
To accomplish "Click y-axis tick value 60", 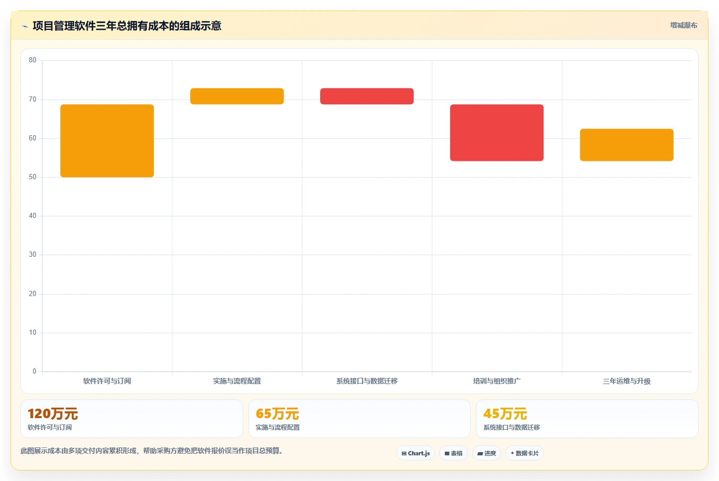I will coord(32,138).
